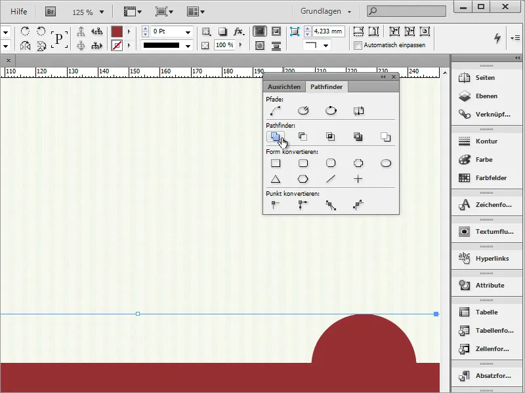Open the 0 Pt stroke weight dropdown
Viewport: 525px width, 393px height.
188,32
